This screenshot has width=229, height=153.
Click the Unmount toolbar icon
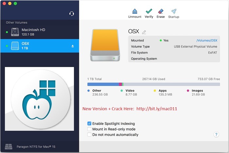pos(135,11)
